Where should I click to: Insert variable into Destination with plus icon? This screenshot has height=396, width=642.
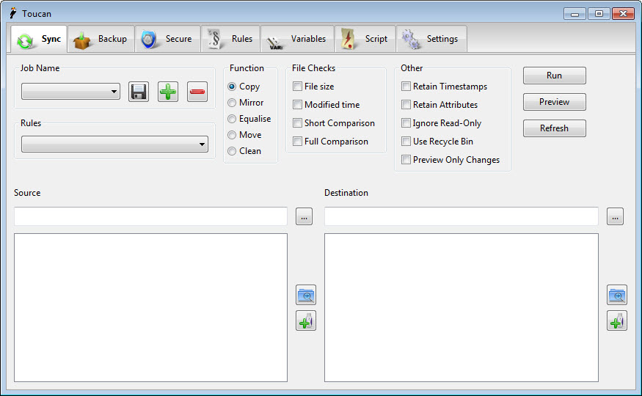click(617, 320)
